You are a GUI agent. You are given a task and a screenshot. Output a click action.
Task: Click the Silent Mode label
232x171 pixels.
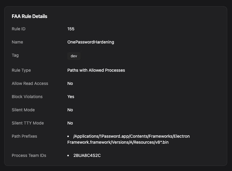[23, 110]
